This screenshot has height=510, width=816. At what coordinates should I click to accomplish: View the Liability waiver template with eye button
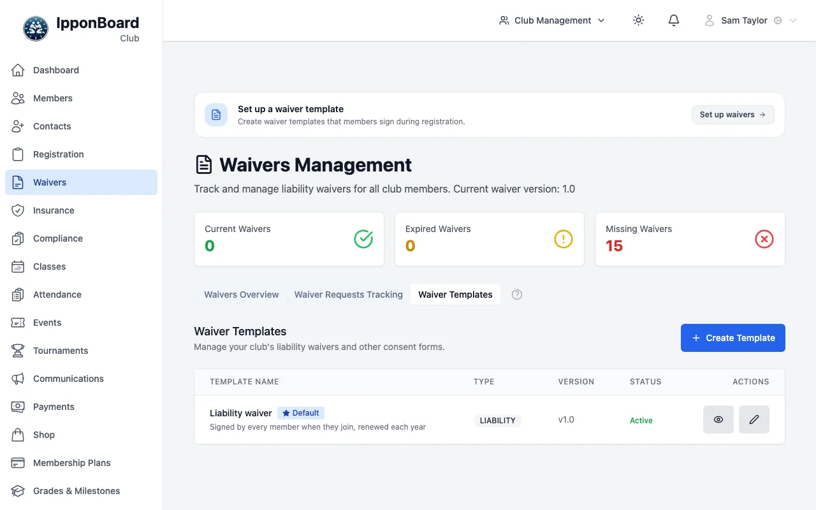pos(718,419)
